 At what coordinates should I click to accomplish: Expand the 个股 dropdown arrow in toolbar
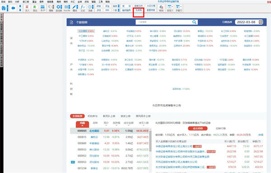[x=118, y=10]
